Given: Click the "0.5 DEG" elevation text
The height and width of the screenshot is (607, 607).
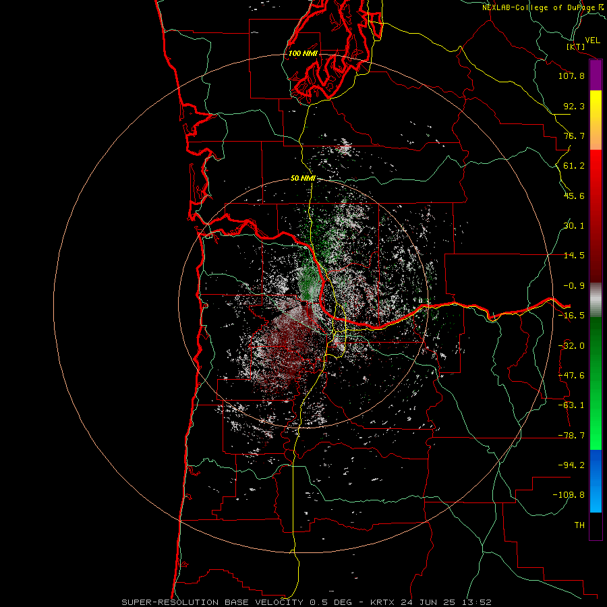Looking at the screenshot, I should pos(330,602).
